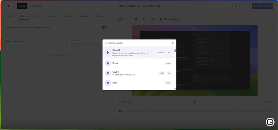Screen dimensions: 278x130
Task: Click the male tag on Paul
Action: 168,83
